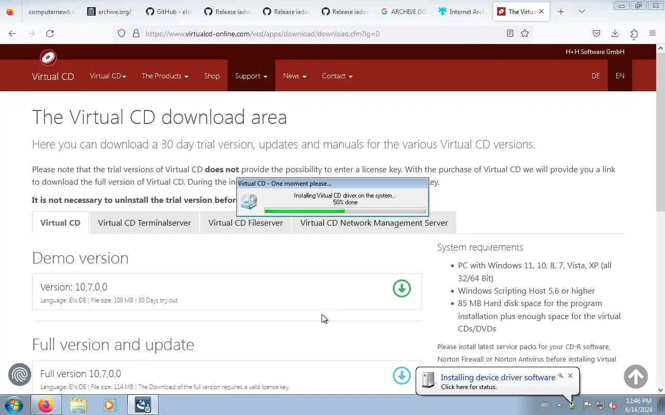Open the fingerprint privacy badge icon

coord(20,375)
